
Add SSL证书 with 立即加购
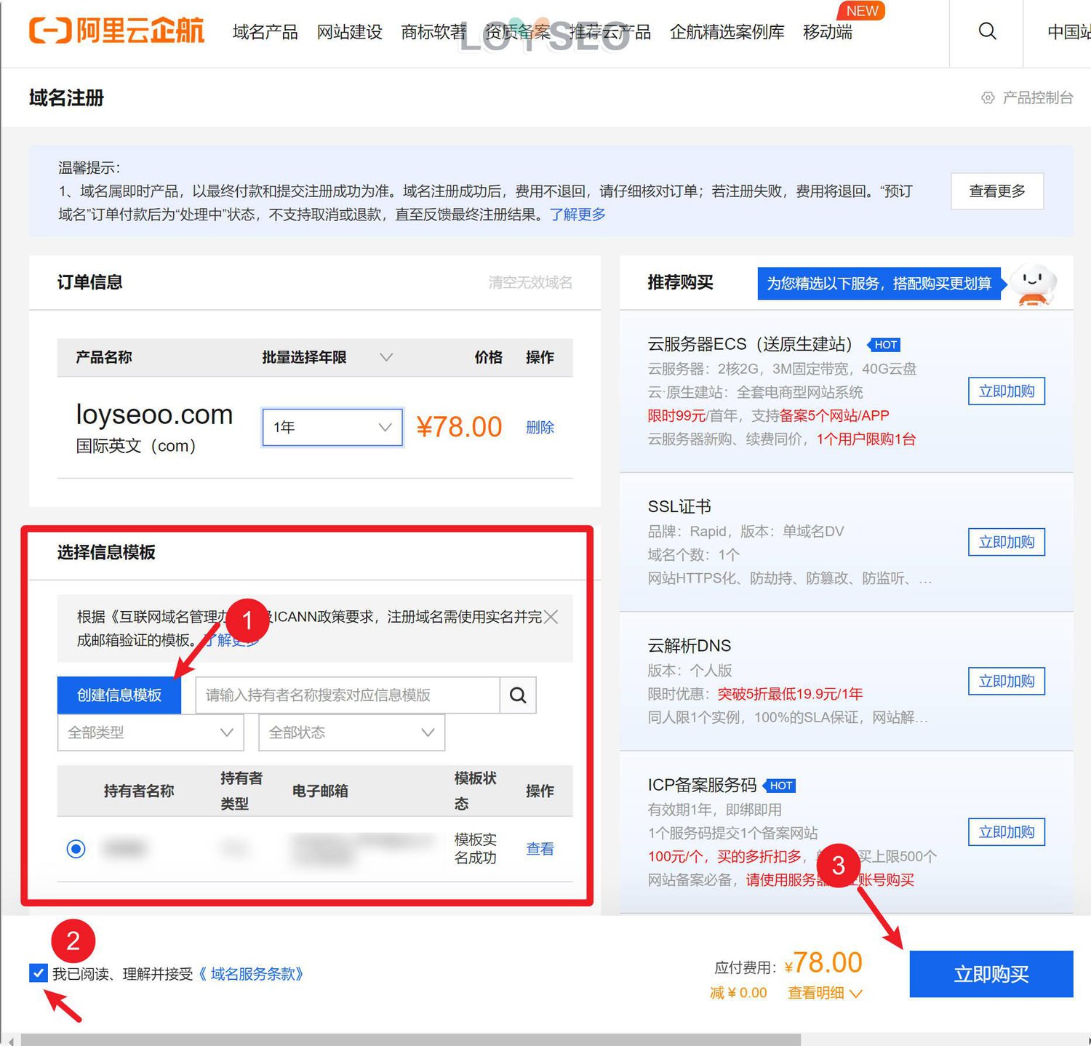[1007, 542]
